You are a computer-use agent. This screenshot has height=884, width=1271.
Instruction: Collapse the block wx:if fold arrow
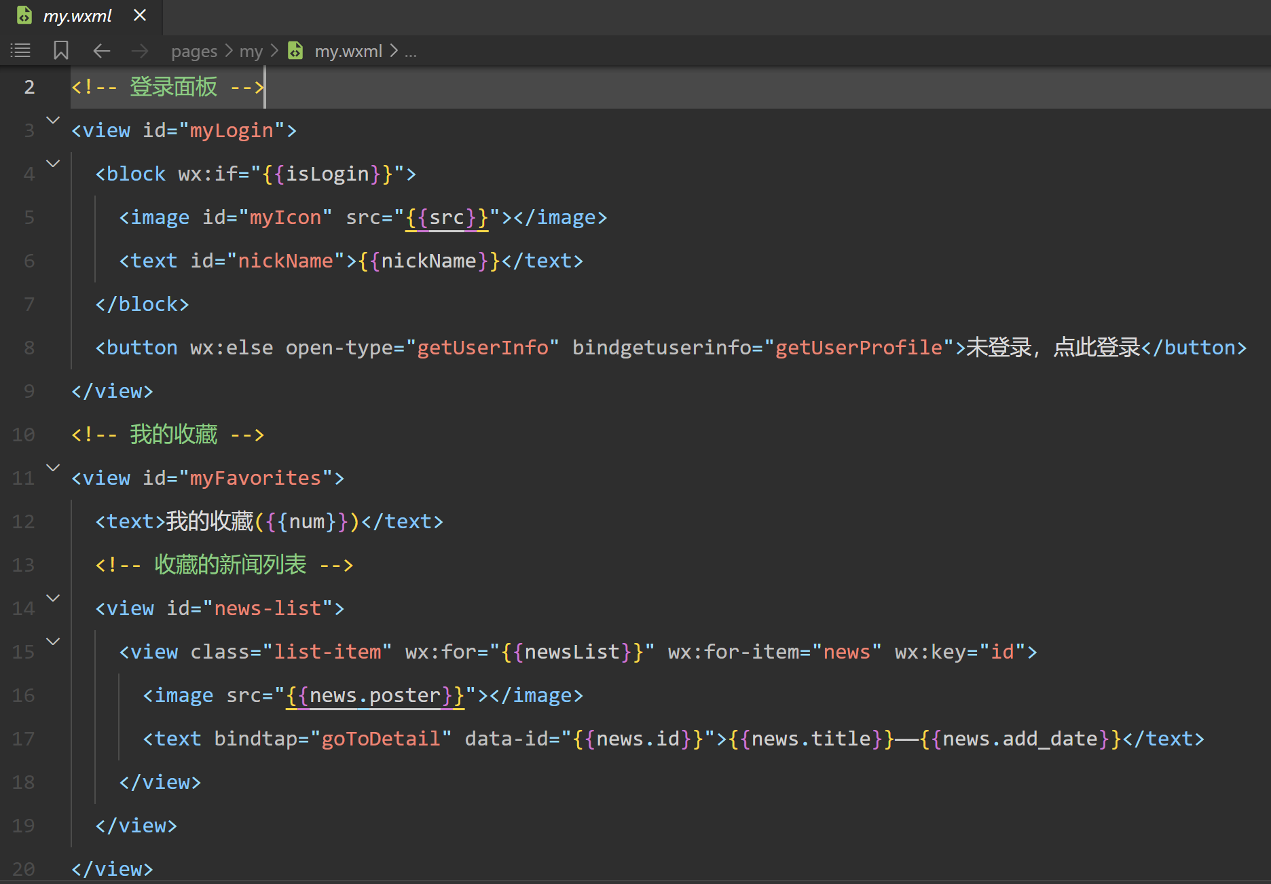click(x=53, y=164)
